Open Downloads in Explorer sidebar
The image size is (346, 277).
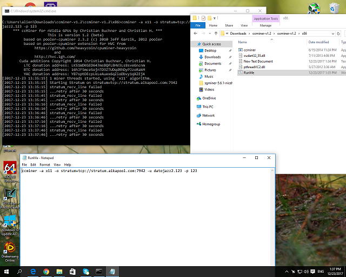pyautogui.click(x=212, y=57)
